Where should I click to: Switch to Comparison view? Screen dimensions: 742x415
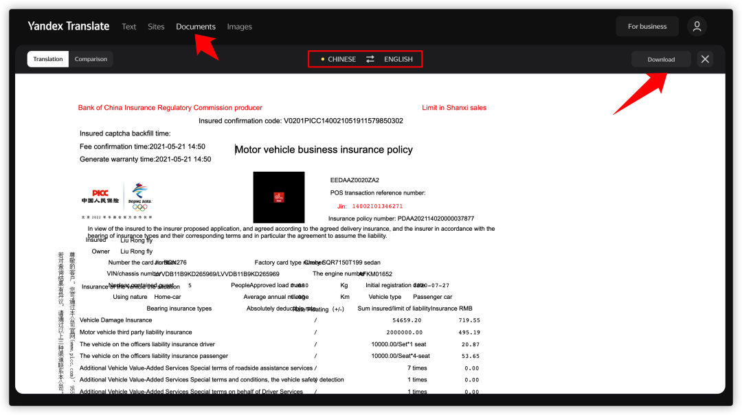tap(91, 59)
